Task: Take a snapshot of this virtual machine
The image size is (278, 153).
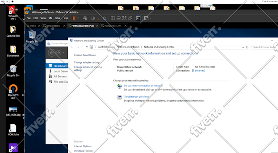Action: [x=93, y=18]
